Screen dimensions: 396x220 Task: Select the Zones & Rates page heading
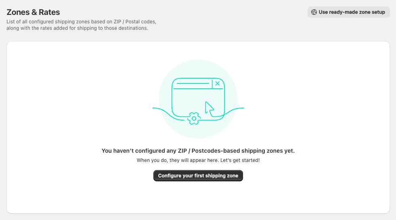tap(33, 13)
